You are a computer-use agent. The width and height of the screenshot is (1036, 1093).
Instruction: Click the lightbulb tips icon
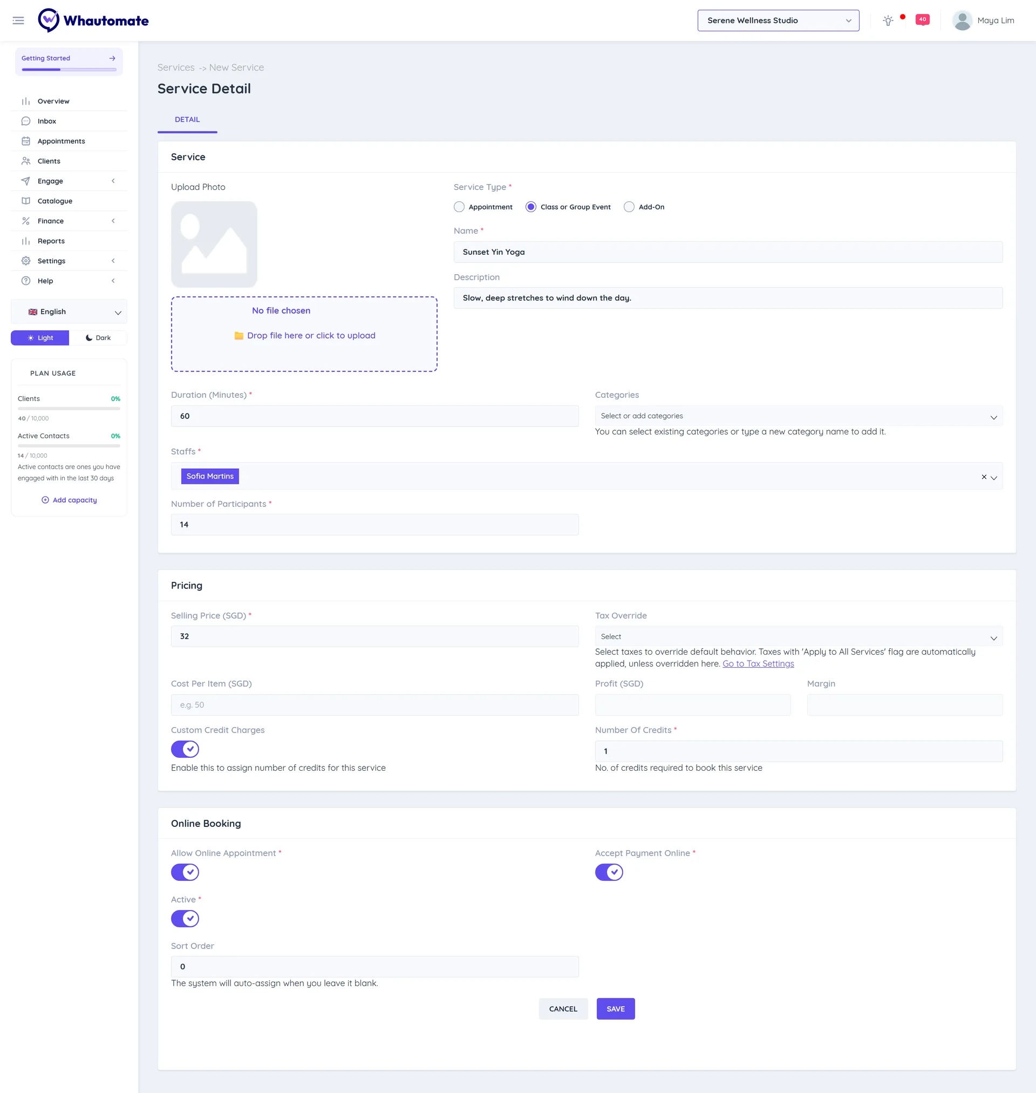coord(888,21)
